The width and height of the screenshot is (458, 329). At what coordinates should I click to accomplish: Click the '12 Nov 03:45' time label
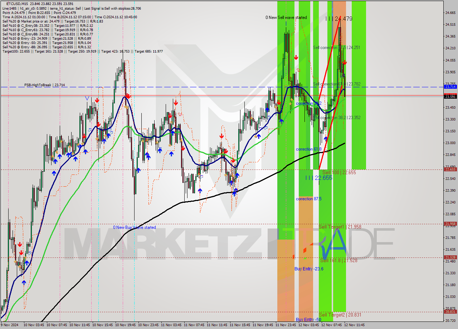tap(309, 325)
